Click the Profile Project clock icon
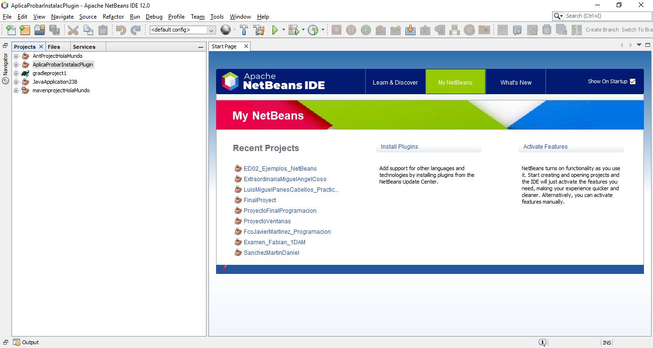653x348 pixels. (313, 30)
